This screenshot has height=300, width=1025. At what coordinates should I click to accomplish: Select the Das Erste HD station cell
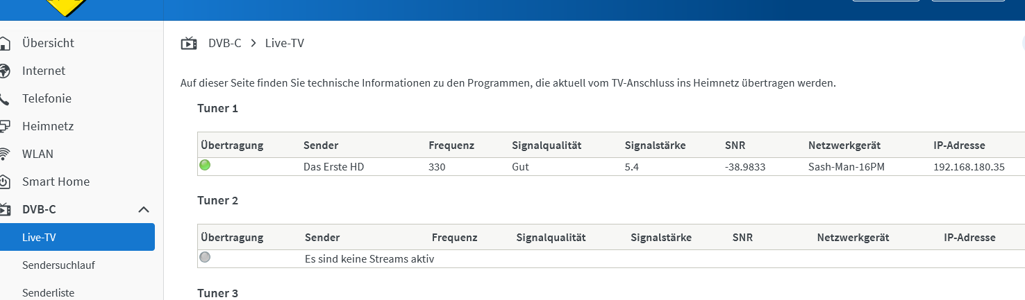333,167
